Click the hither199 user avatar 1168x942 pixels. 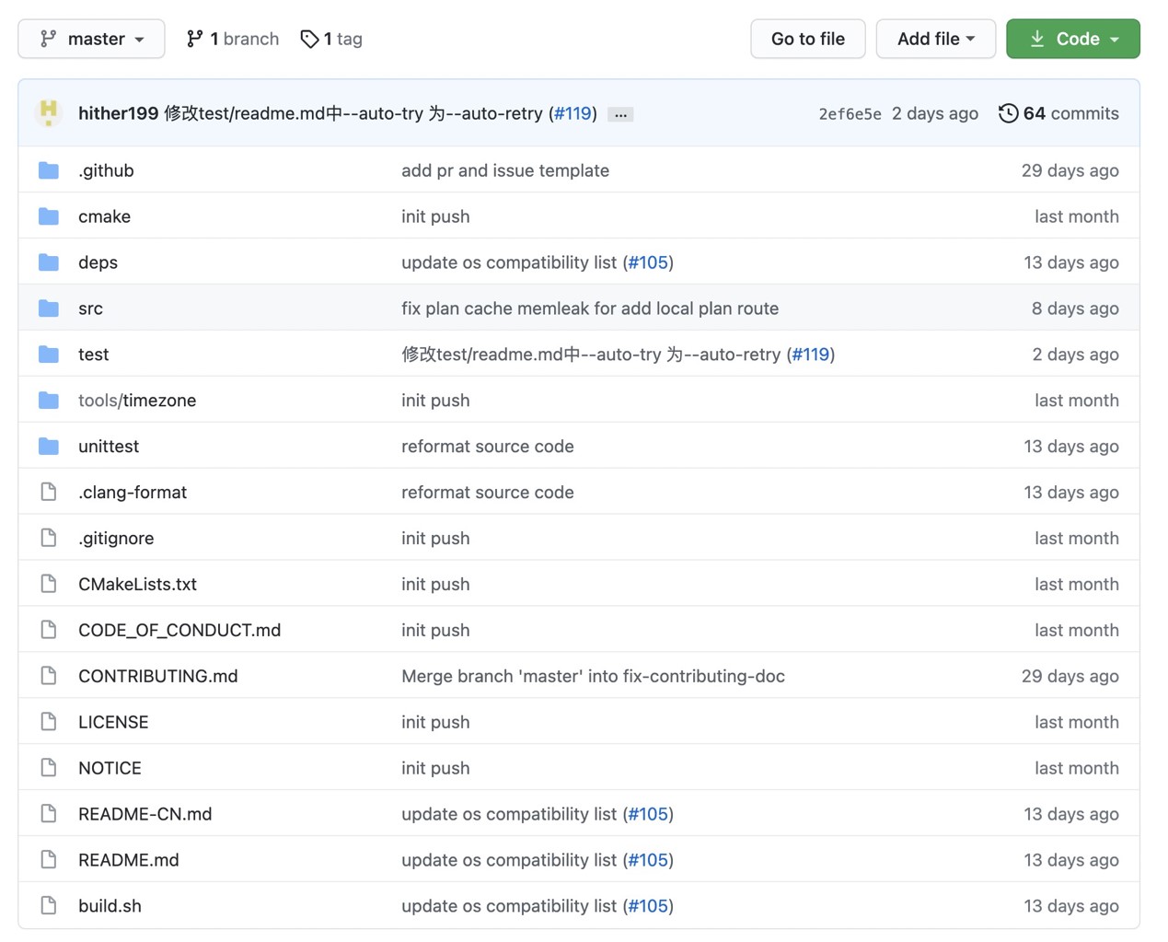pos(49,112)
